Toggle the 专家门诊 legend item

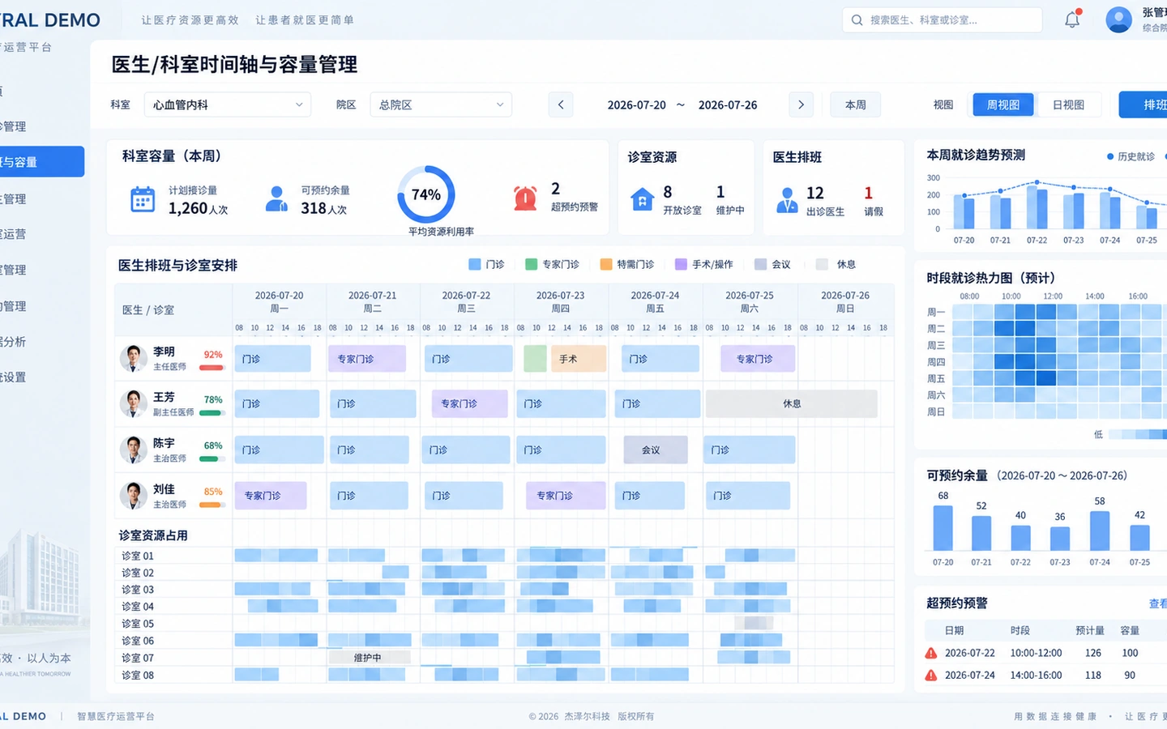[x=552, y=264]
